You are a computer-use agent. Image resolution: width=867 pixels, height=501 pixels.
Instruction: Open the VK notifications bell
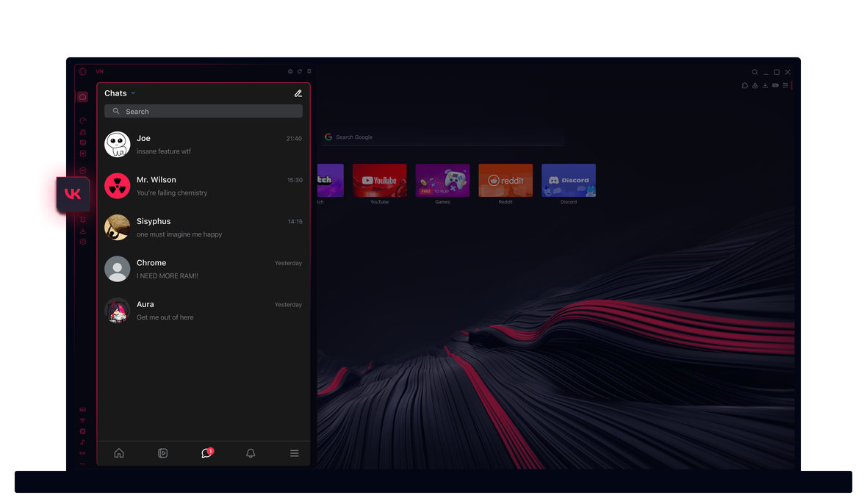(x=251, y=453)
